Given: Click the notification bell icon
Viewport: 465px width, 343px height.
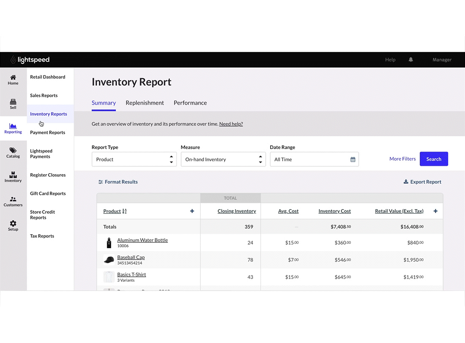Looking at the screenshot, I should click(411, 60).
